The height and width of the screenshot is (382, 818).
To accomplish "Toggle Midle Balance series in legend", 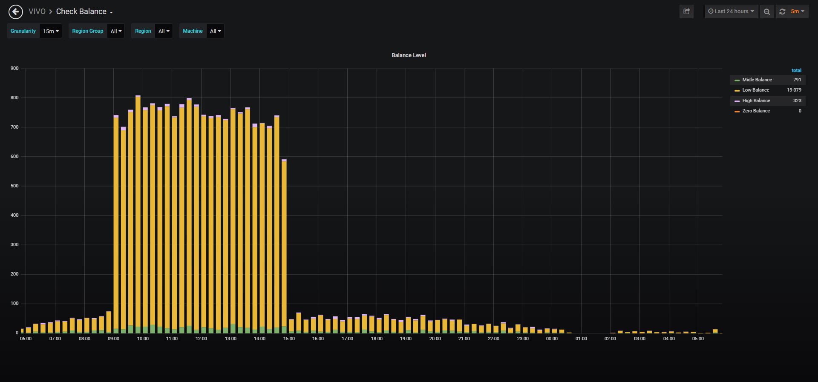I will click(x=757, y=80).
